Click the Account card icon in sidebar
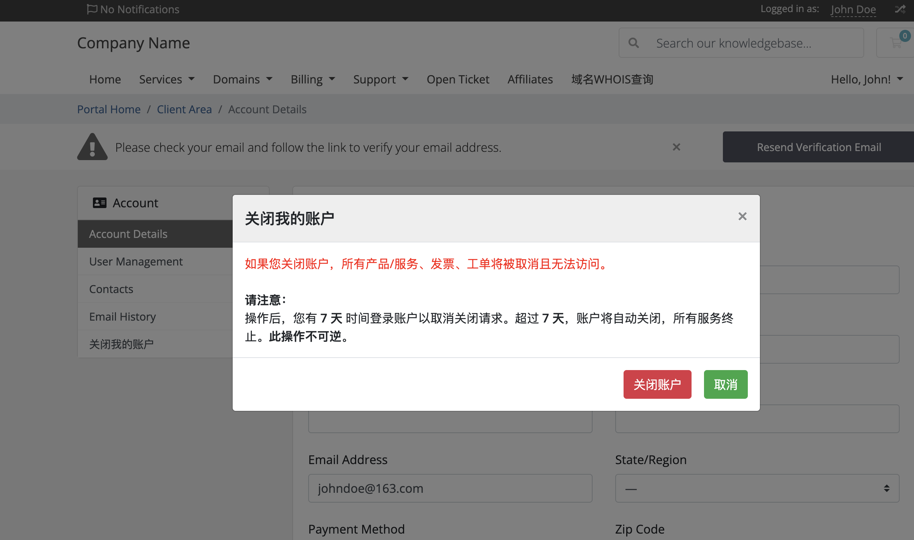 tap(100, 203)
